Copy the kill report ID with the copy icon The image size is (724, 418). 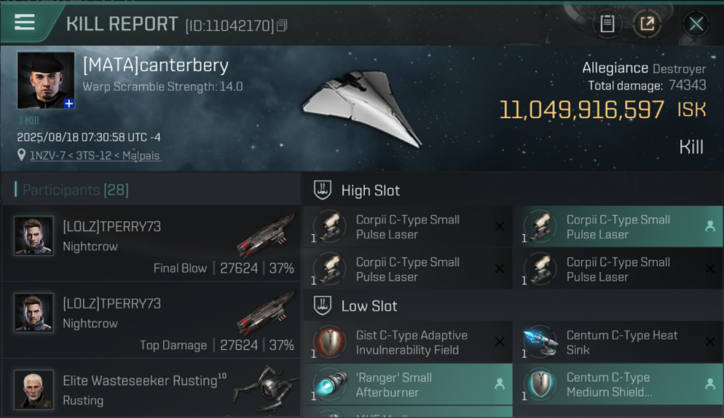point(282,26)
